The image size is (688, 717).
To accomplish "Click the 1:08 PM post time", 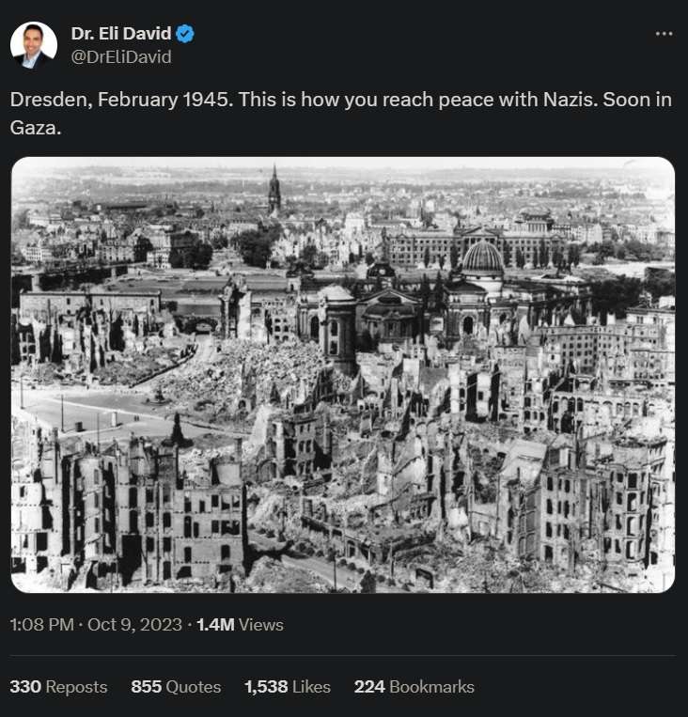I will [x=40, y=625].
